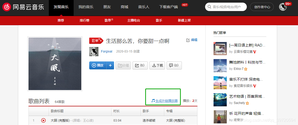Open creator Sachety
Image resolution: width=298 pixels, height=125 pixels.
(x=239, y=103)
